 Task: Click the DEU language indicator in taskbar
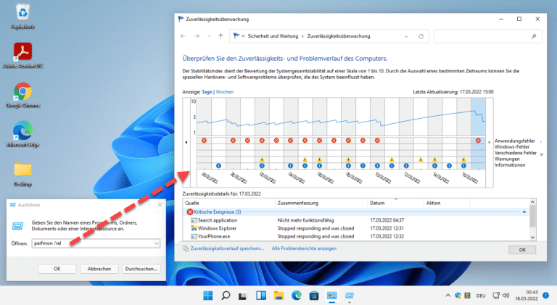pos(481,296)
